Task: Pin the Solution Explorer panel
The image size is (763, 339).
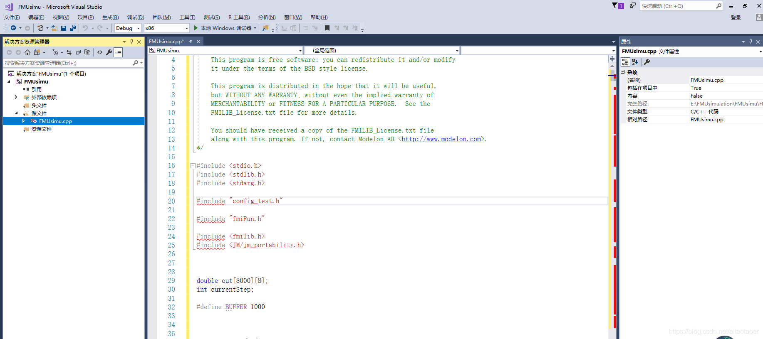Action: tap(131, 42)
